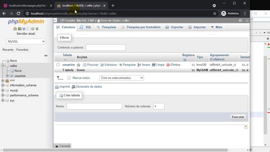The height and width of the screenshot is (152, 270).
Task: Click Anônima incognito profile icon
Action: (x=224, y=14)
